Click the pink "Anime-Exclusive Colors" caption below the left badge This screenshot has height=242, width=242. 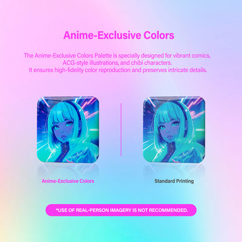click(68, 181)
